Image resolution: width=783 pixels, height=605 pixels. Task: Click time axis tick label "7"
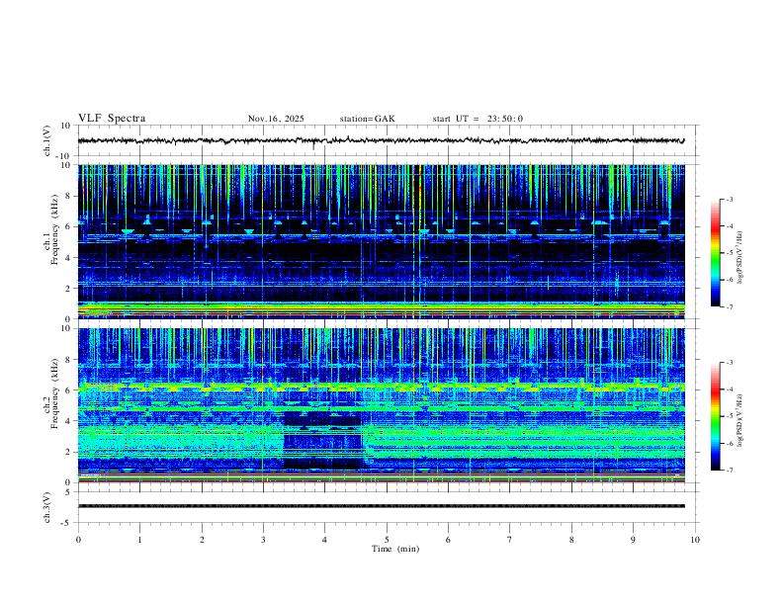pyautogui.click(x=510, y=540)
